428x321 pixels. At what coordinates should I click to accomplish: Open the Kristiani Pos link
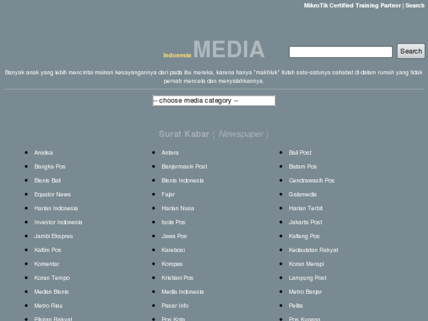pyautogui.click(x=177, y=278)
